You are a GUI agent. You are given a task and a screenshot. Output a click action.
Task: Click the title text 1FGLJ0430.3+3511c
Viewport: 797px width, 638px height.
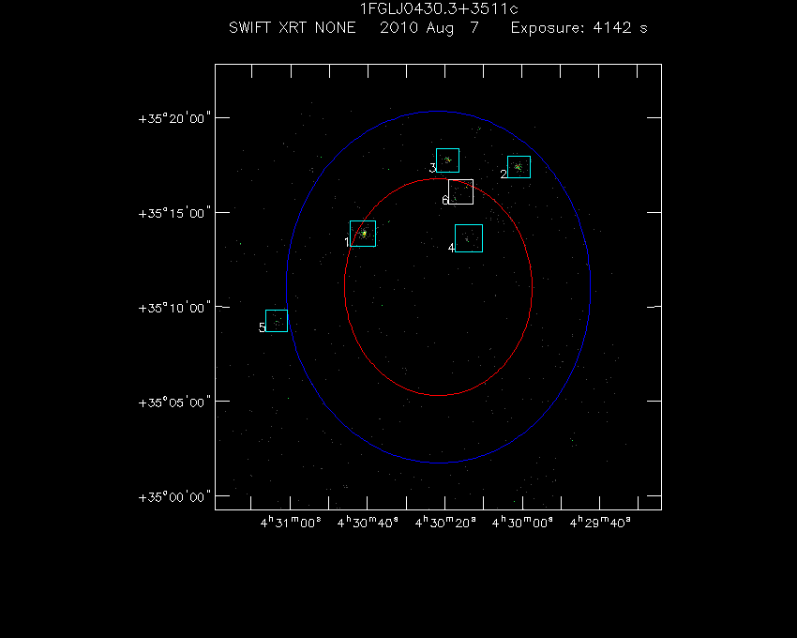[x=439, y=8]
